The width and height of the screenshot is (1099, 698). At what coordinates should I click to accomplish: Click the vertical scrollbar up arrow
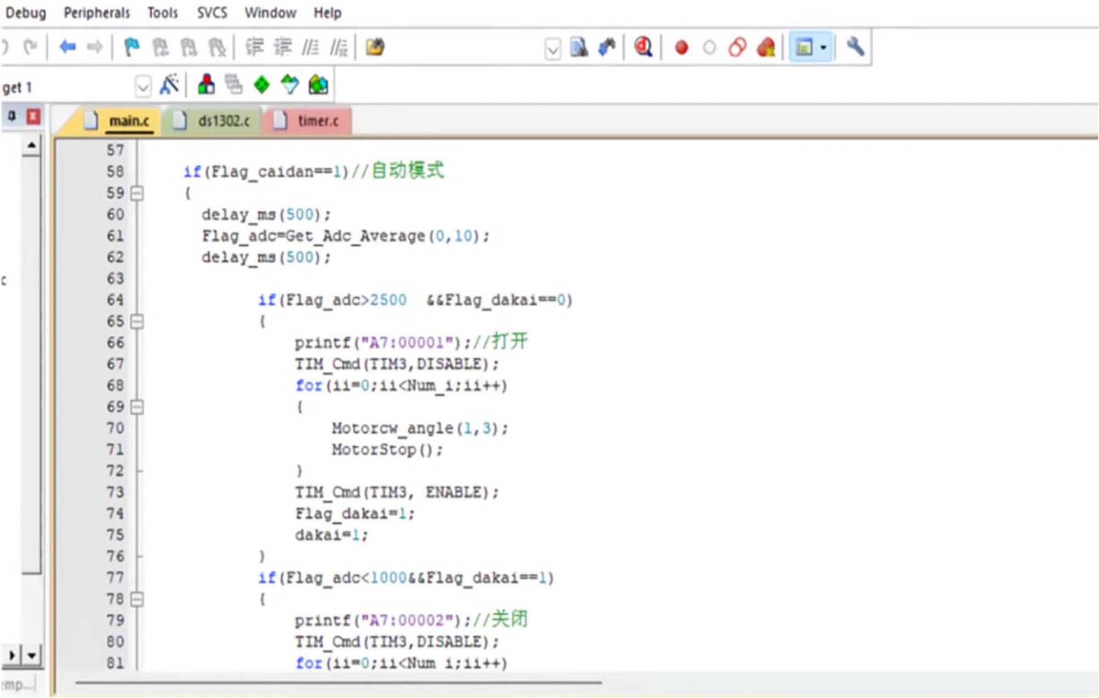(x=31, y=146)
